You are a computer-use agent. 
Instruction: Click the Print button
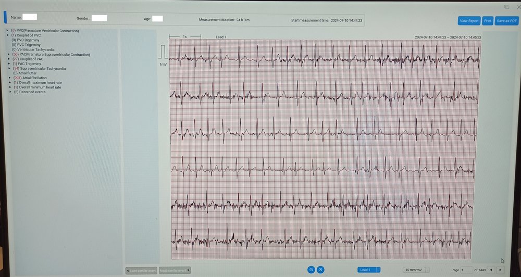[488, 21]
